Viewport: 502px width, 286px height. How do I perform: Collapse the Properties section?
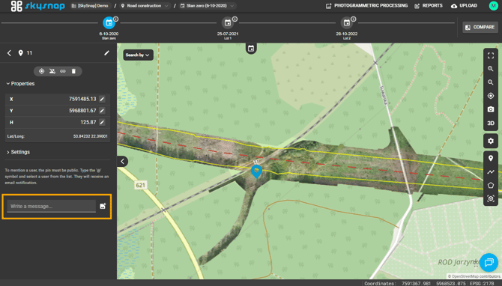tap(20, 84)
